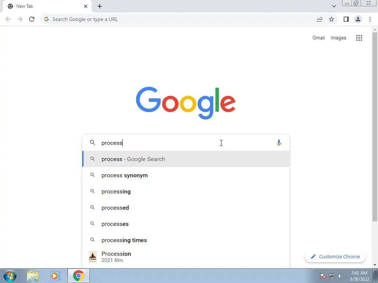
Task: Click in the search box containing process
Action: [x=186, y=143]
